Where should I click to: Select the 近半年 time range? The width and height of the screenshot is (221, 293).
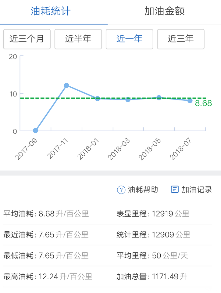(x=78, y=39)
